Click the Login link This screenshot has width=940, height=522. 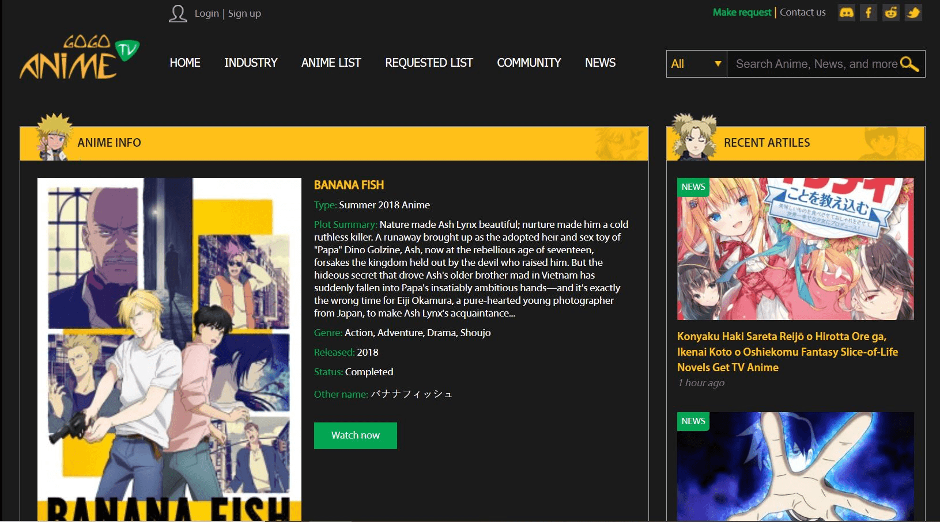point(206,13)
